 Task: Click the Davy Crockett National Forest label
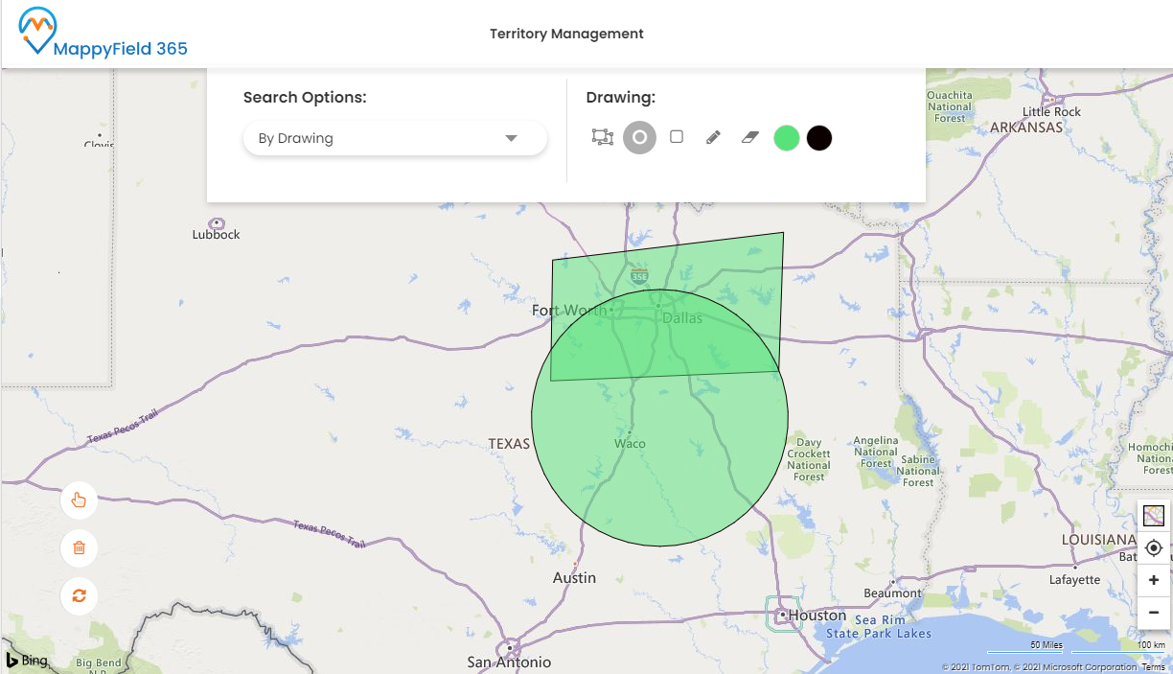(809, 459)
